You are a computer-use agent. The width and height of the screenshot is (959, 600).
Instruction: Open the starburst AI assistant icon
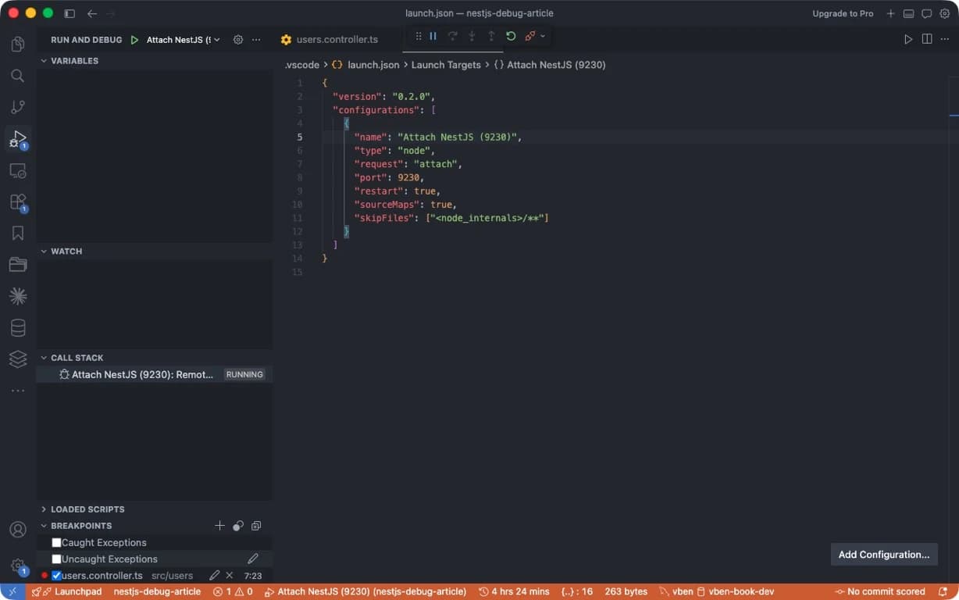18,296
